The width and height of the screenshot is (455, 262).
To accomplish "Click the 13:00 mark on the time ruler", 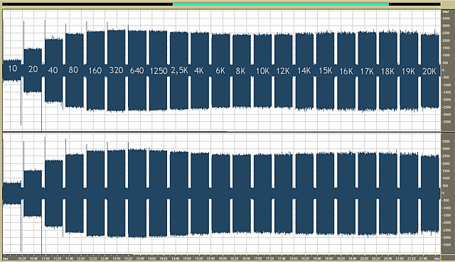I will [x=117, y=258].
